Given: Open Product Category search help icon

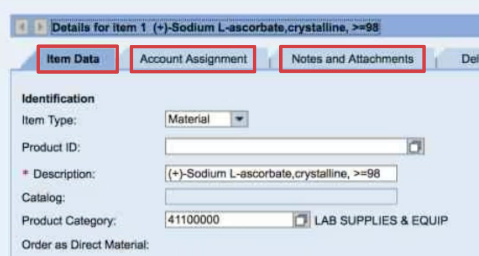Looking at the screenshot, I should pos(302,219).
